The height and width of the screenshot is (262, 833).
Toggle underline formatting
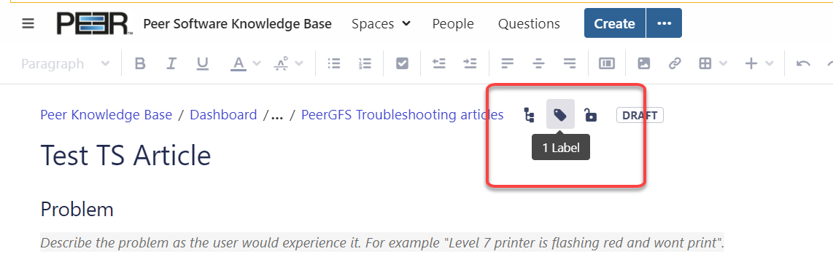202,64
